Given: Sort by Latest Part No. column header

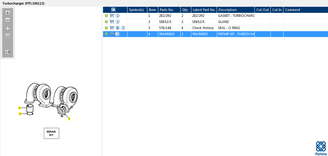Looking at the screenshot, I should coord(204,10).
